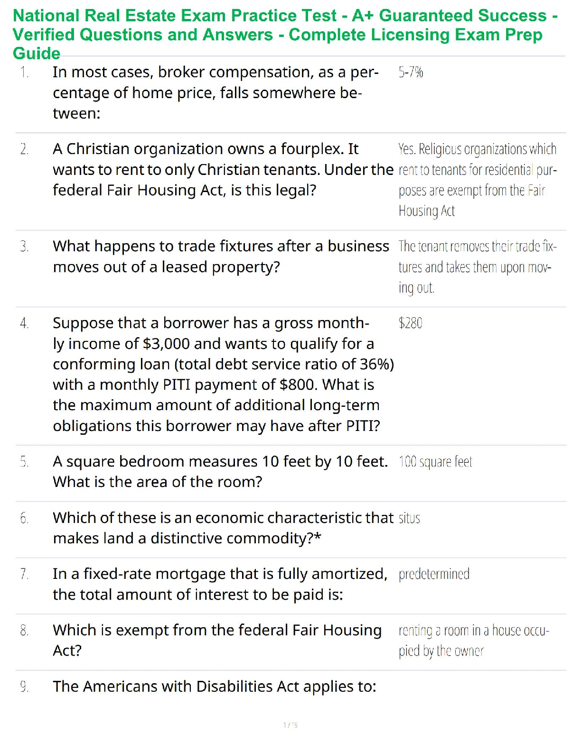
Task: Select the "100 square feet" answer
Action: click(435, 462)
